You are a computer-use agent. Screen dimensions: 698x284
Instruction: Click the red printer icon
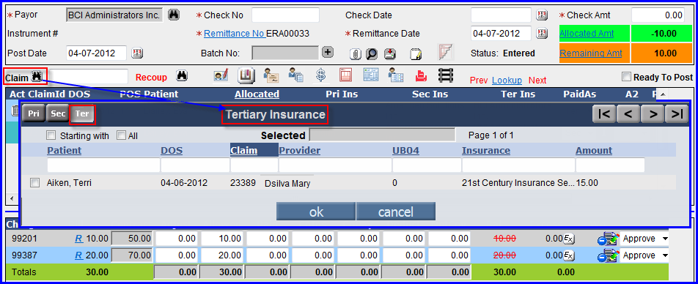pyautogui.click(x=421, y=75)
